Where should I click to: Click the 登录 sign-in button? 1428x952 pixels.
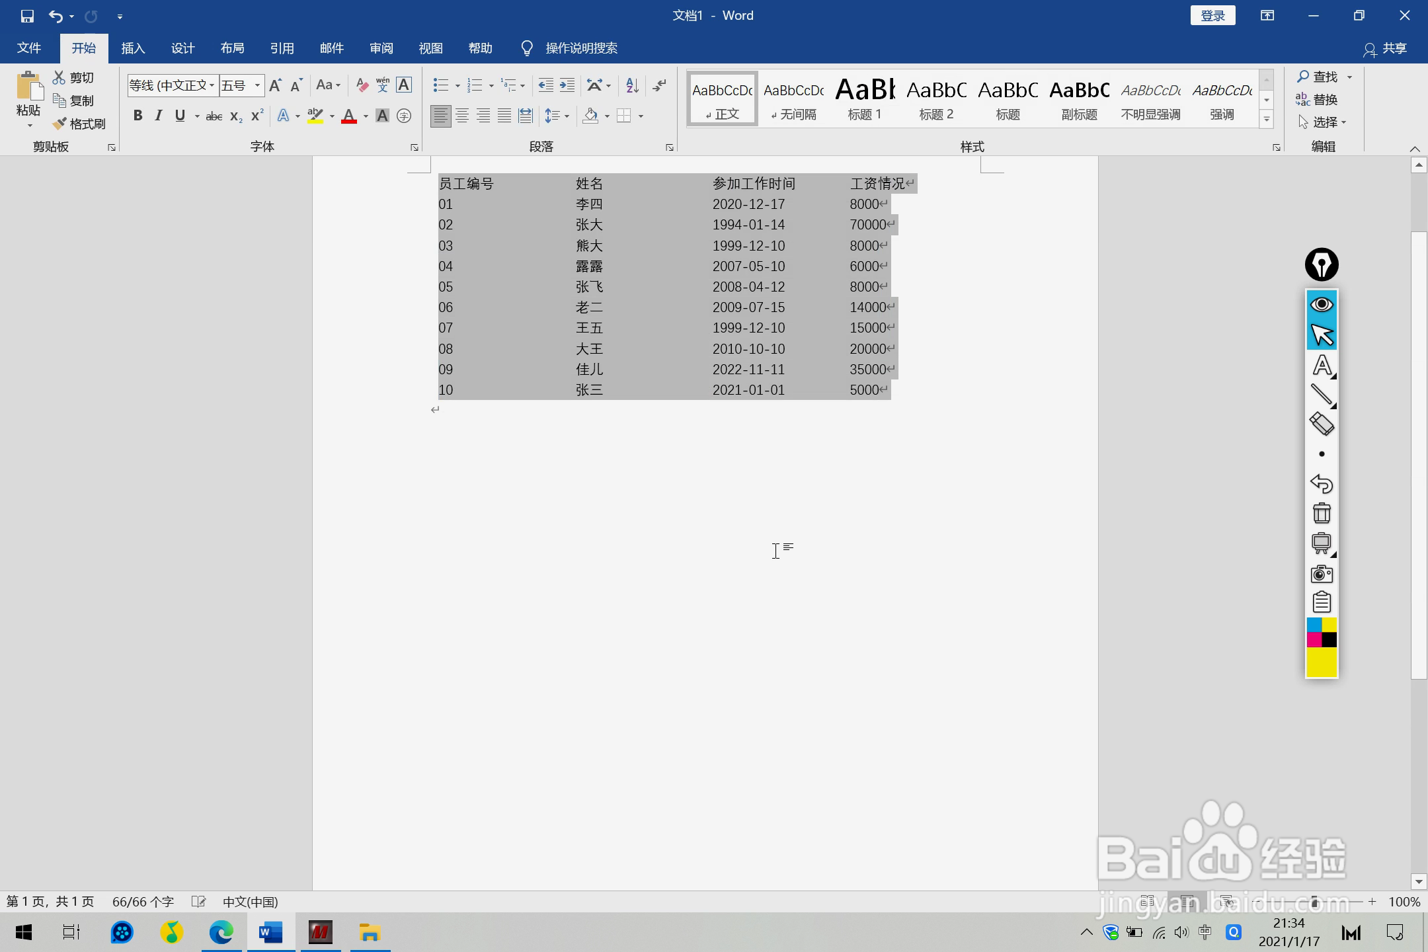(1212, 16)
